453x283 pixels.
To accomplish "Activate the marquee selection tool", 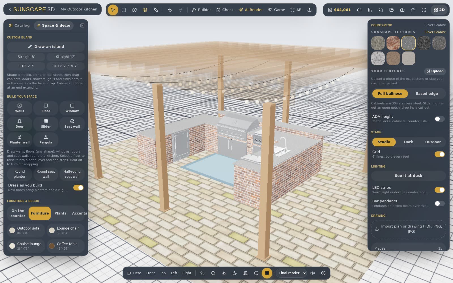I will coord(124,10).
